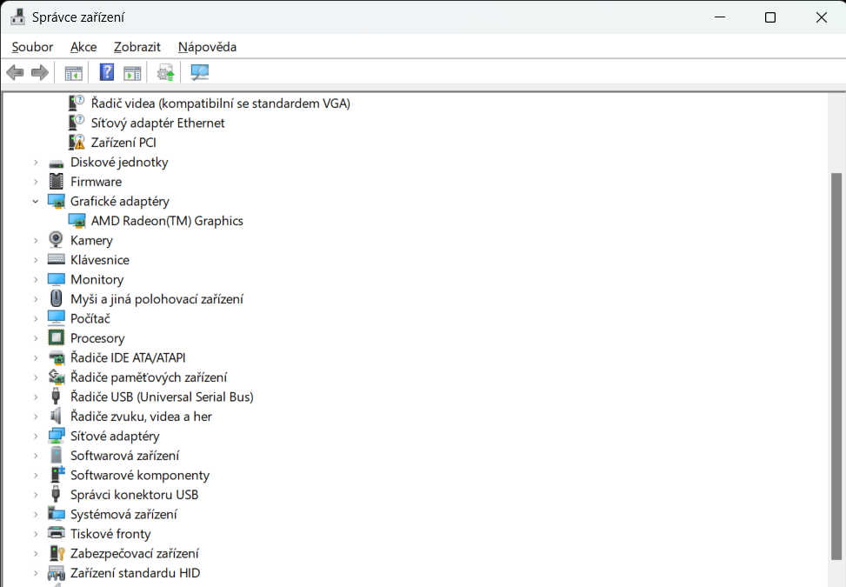Image resolution: width=846 pixels, height=587 pixels.
Task: Click the Zařízení standardu HID icon
Action: pos(57,573)
